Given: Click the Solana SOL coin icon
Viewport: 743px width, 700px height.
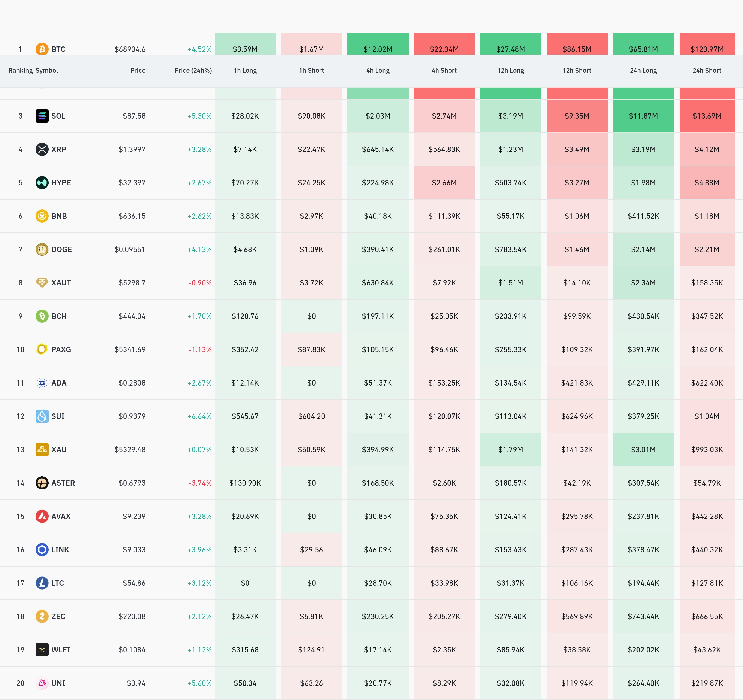Looking at the screenshot, I should point(42,116).
